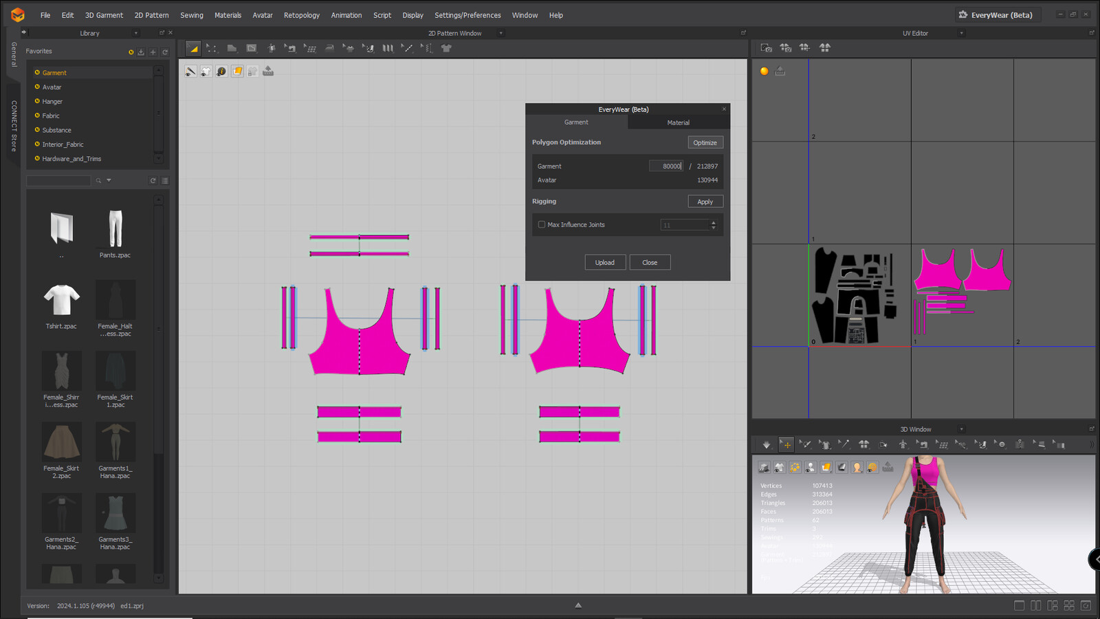Toggle garment visibility eye icon in 2D window
This screenshot has width=1100, height=619.
pos(206,72)
